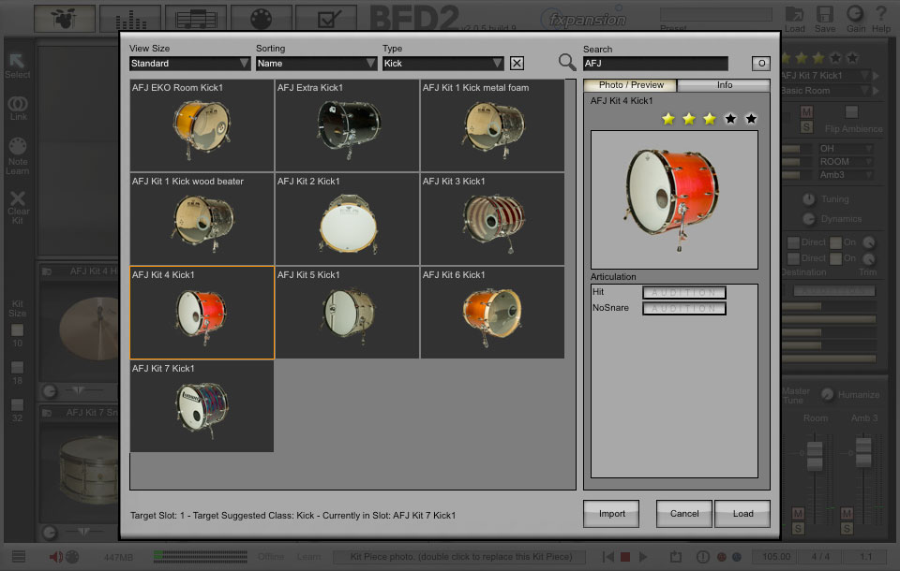Toggle the upper On checkbox
This screenshot has height=571, width=900.
835,242
